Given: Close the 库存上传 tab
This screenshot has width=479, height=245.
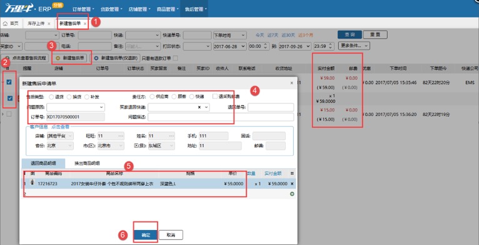Looking at the screenshot, I should 49,24.
